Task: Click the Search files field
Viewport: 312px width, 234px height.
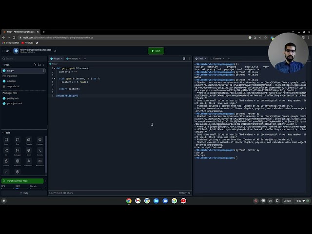Action: (24, 58)
